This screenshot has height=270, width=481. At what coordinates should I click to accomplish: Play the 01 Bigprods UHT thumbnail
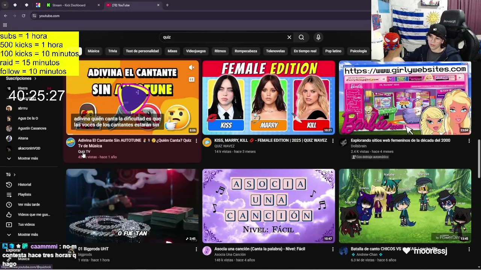(132, 206)
